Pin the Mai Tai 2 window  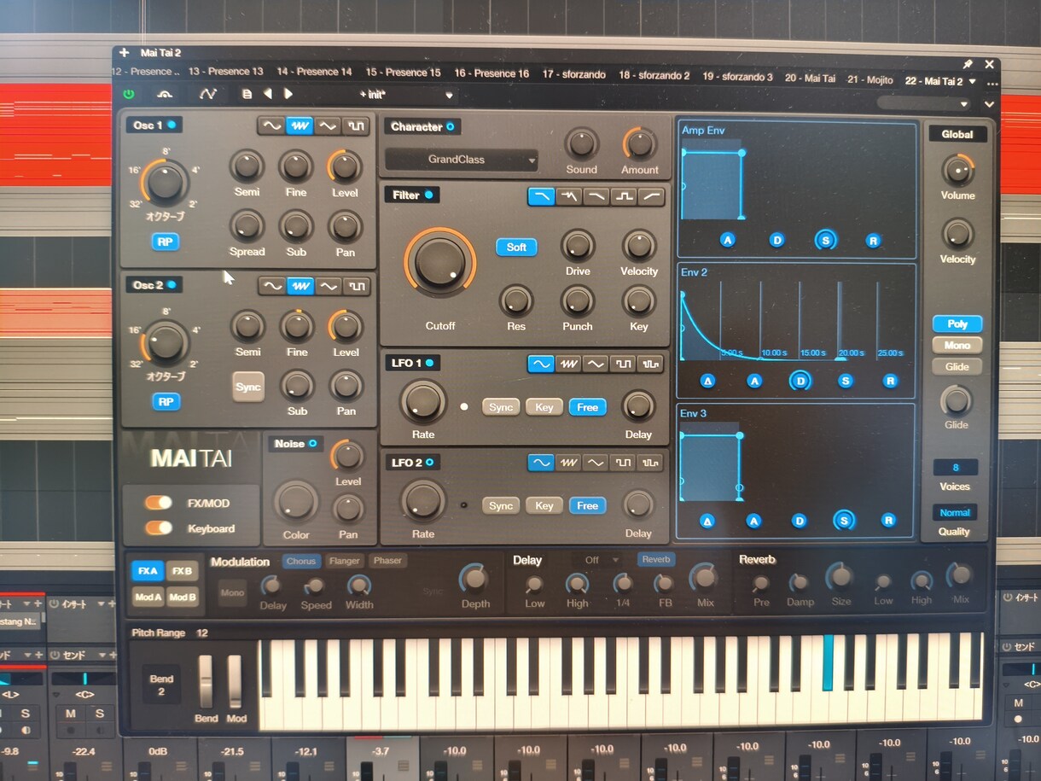click(968, 64)
